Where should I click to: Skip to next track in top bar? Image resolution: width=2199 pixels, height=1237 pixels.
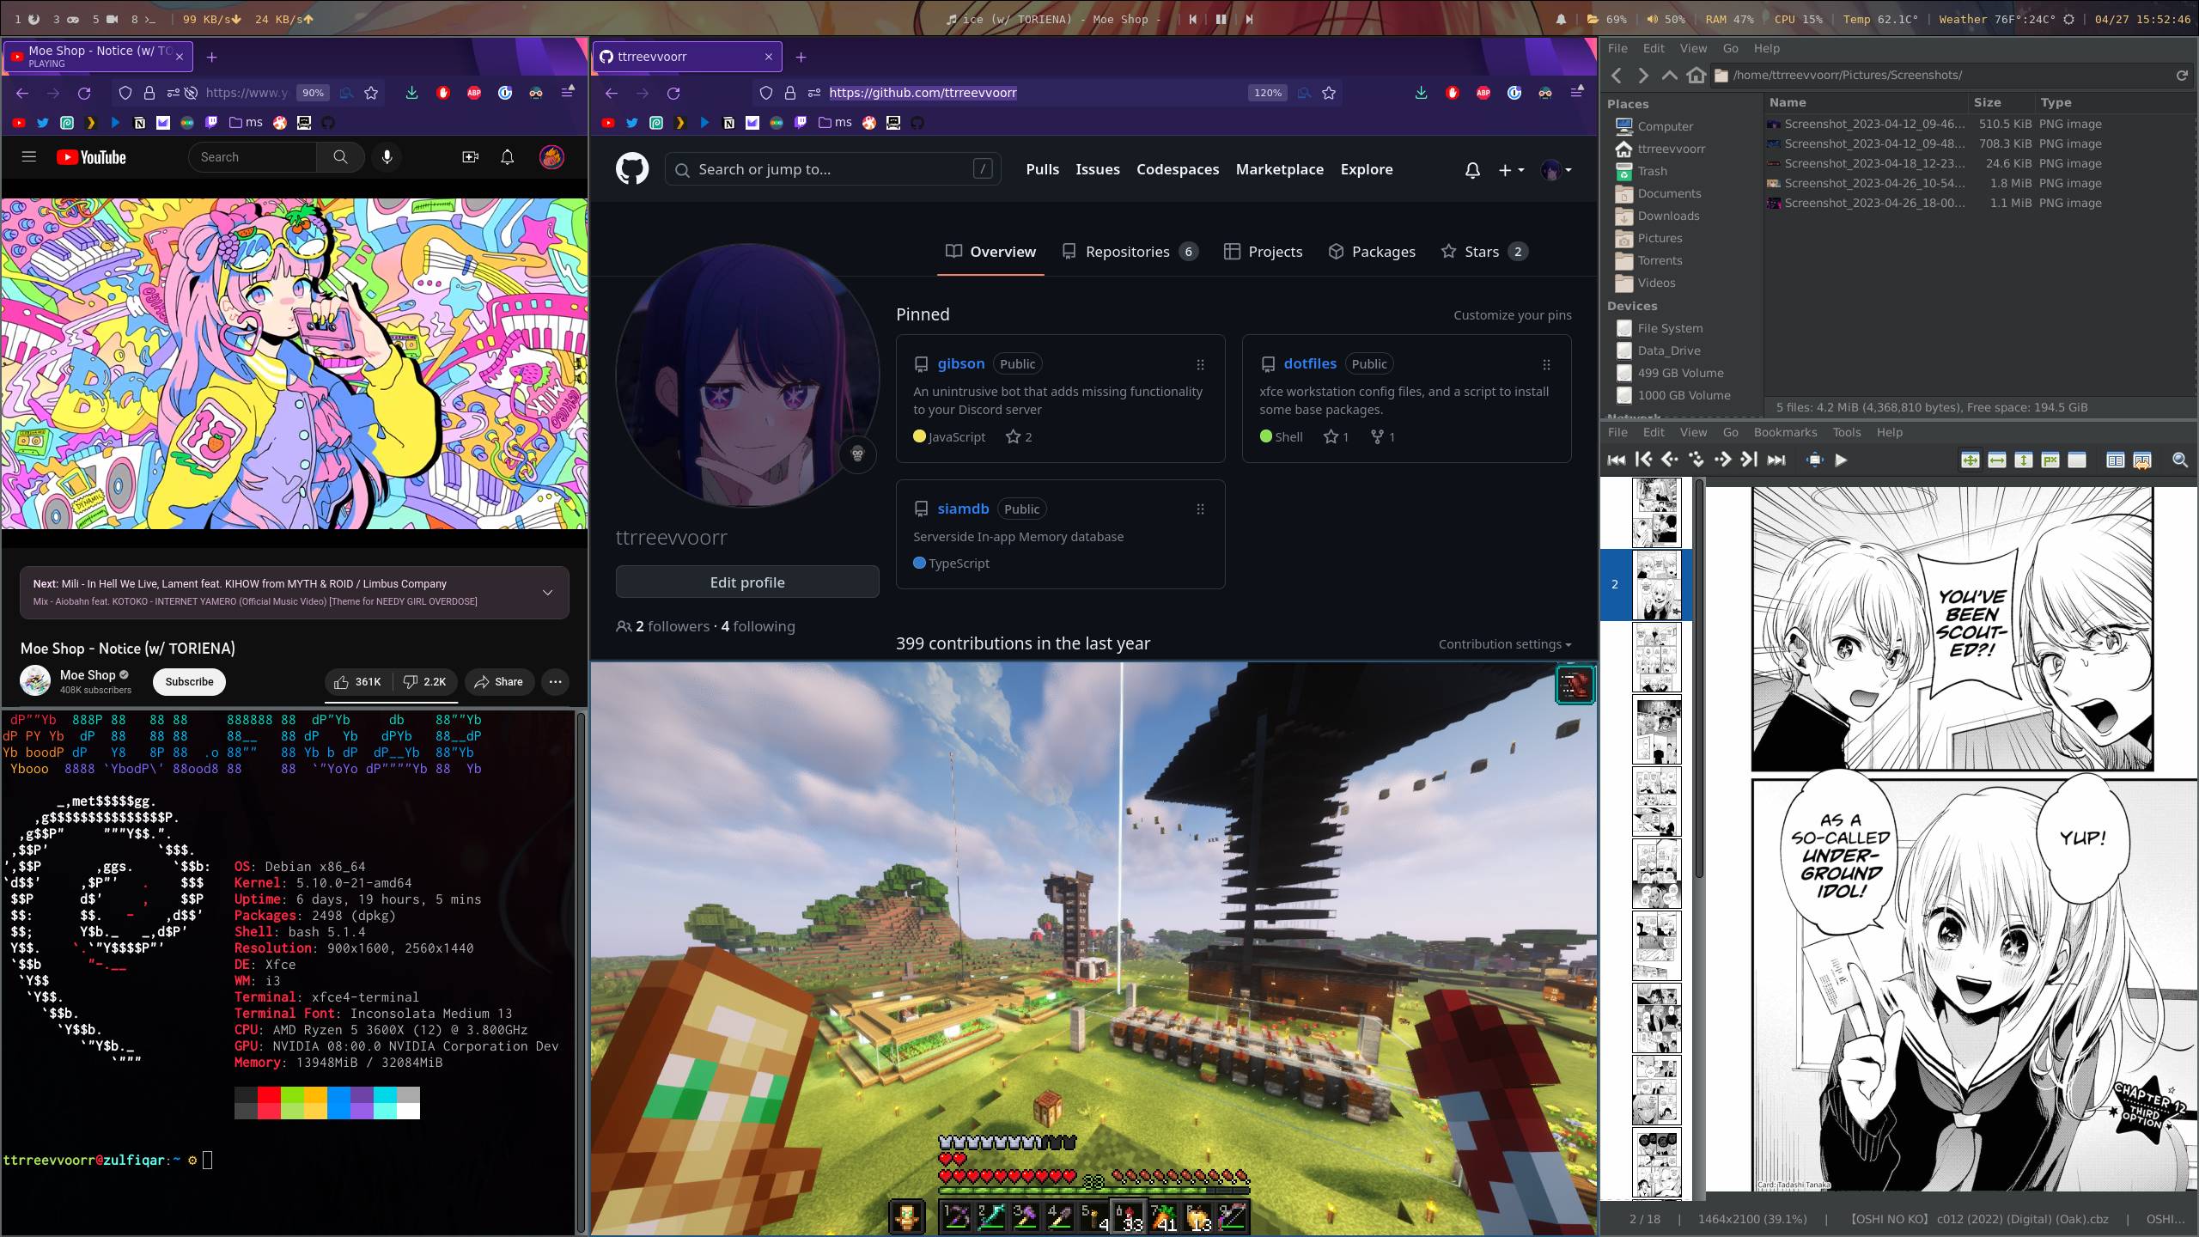pos(1249,19)
